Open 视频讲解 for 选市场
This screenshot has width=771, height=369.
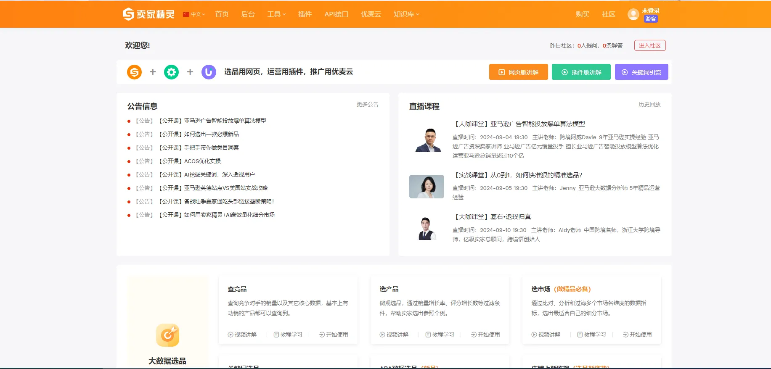pos(546,335)
